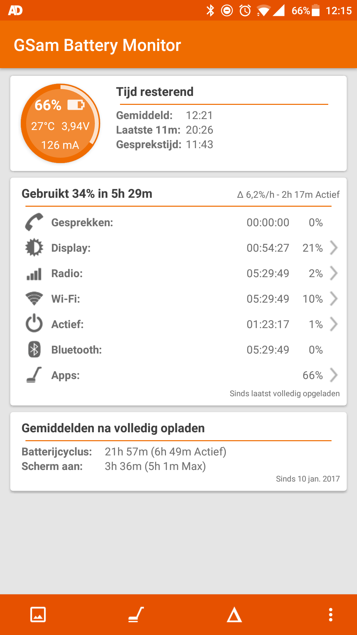This screenshot has width=357, height=635.
Task: Tap the brightness icon beside Display
Action: (34, 247)
